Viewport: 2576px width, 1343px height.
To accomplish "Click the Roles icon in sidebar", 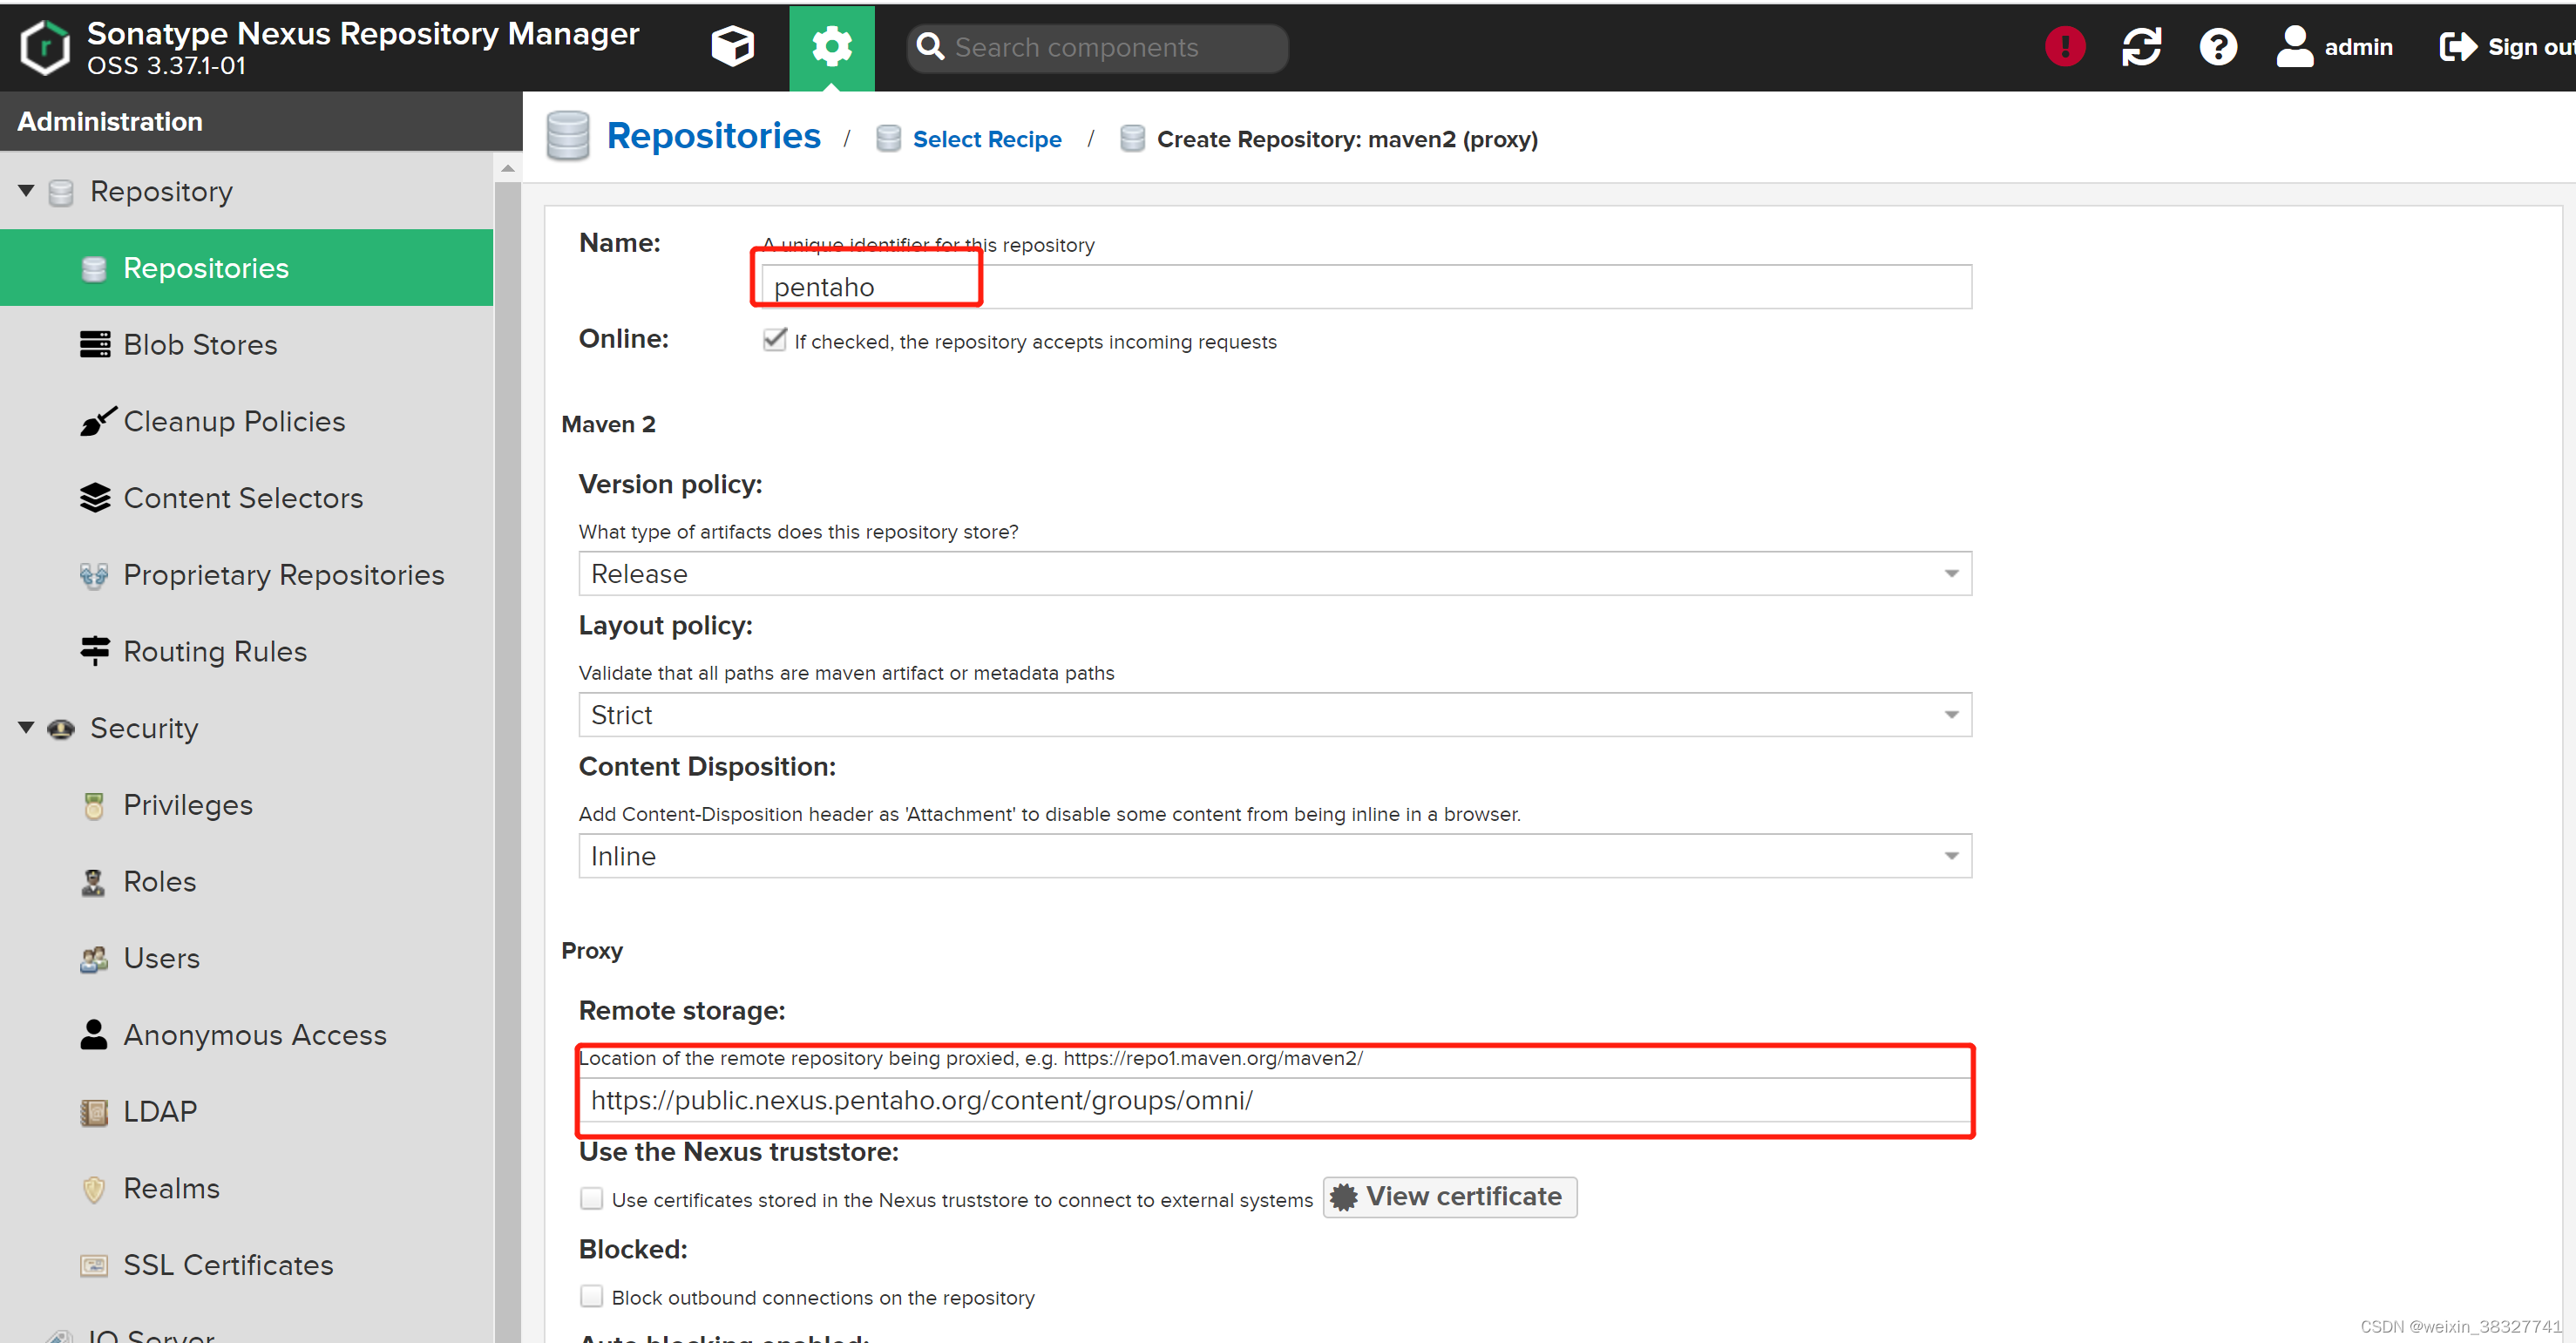I will [x=93, y=882].
